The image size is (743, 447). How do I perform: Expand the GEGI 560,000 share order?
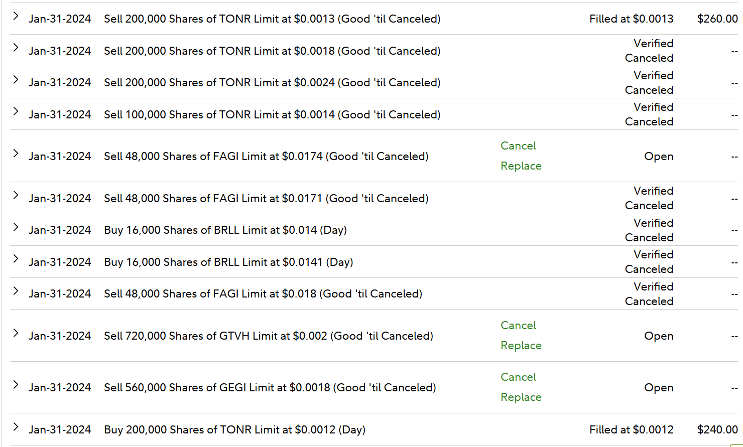pos(16,385)
